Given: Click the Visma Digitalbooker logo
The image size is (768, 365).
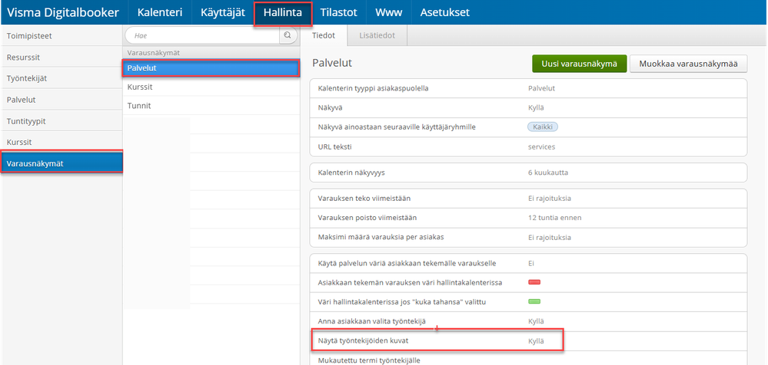Looking at the screenshot, I should click(63, 12).
